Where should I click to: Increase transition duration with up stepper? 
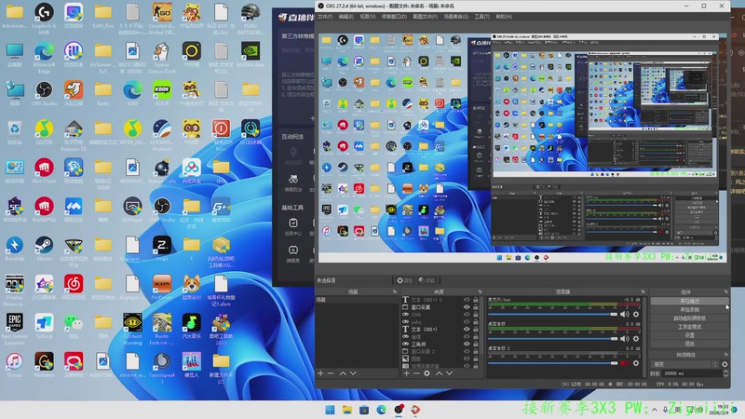point(725,372)
